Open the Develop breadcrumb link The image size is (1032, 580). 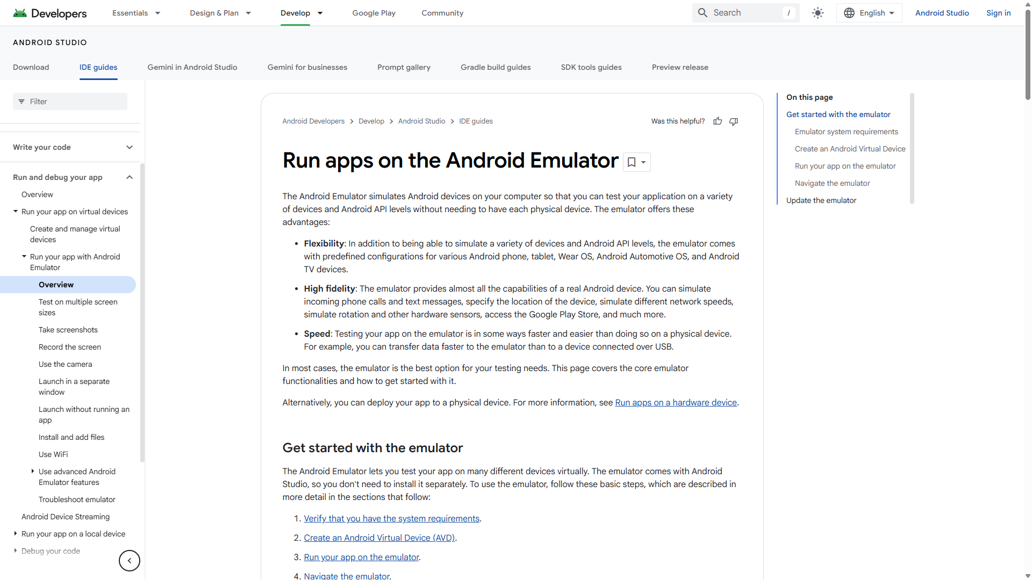[x=371, y=121]
